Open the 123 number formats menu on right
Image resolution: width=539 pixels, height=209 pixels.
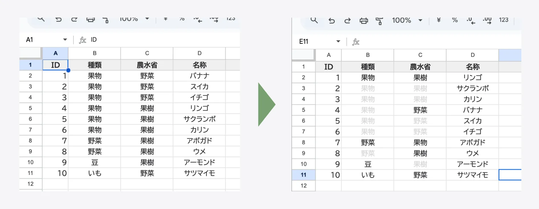pyautogui.click(x=503, y=20)
